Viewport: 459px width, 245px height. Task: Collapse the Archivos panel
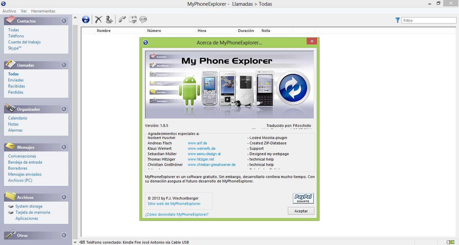(64, 197)
